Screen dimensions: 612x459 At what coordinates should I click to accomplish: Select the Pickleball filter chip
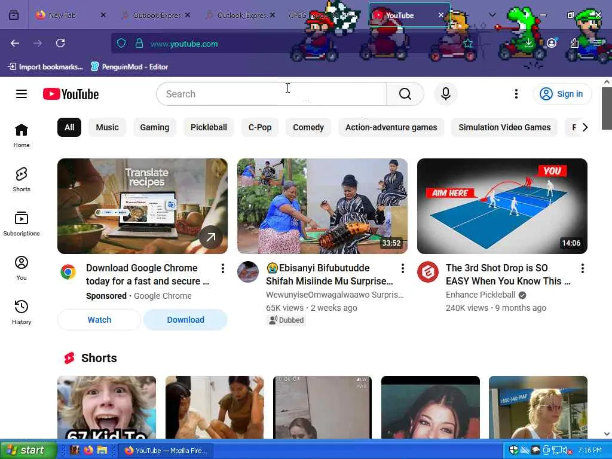[x=209, y=127]
